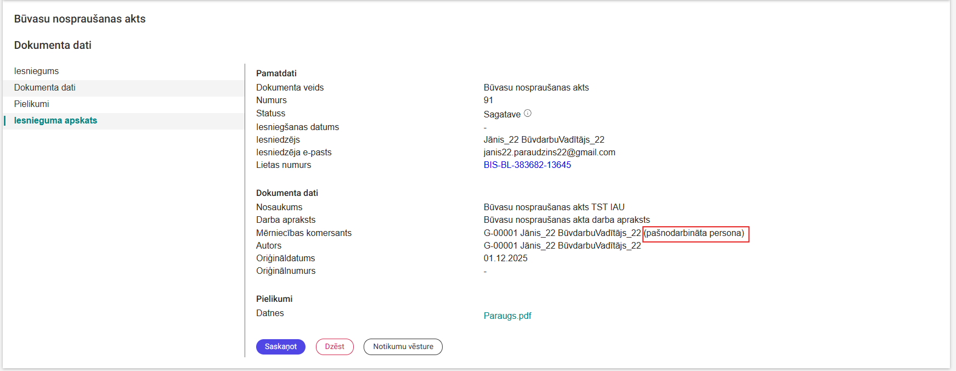Select Dokumenta dati in the left menu
Image resolution: width=956 pixels, height=371 pixels.
point(45,88)
